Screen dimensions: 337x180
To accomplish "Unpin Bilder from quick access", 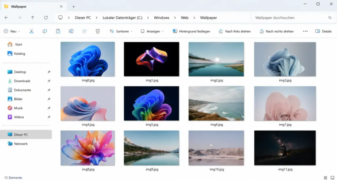I will point(49,99).
